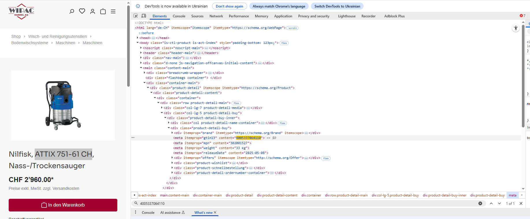
Task: Click Switch DevTools to Ukrainian
Action: (x=337, y=6)
